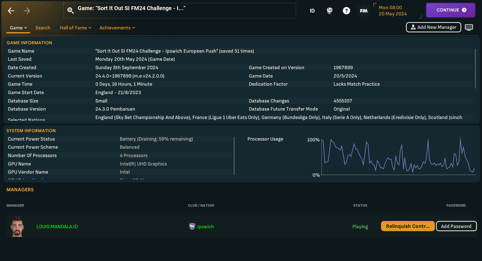Expand the Achievements dropdown

pos(117,28)
